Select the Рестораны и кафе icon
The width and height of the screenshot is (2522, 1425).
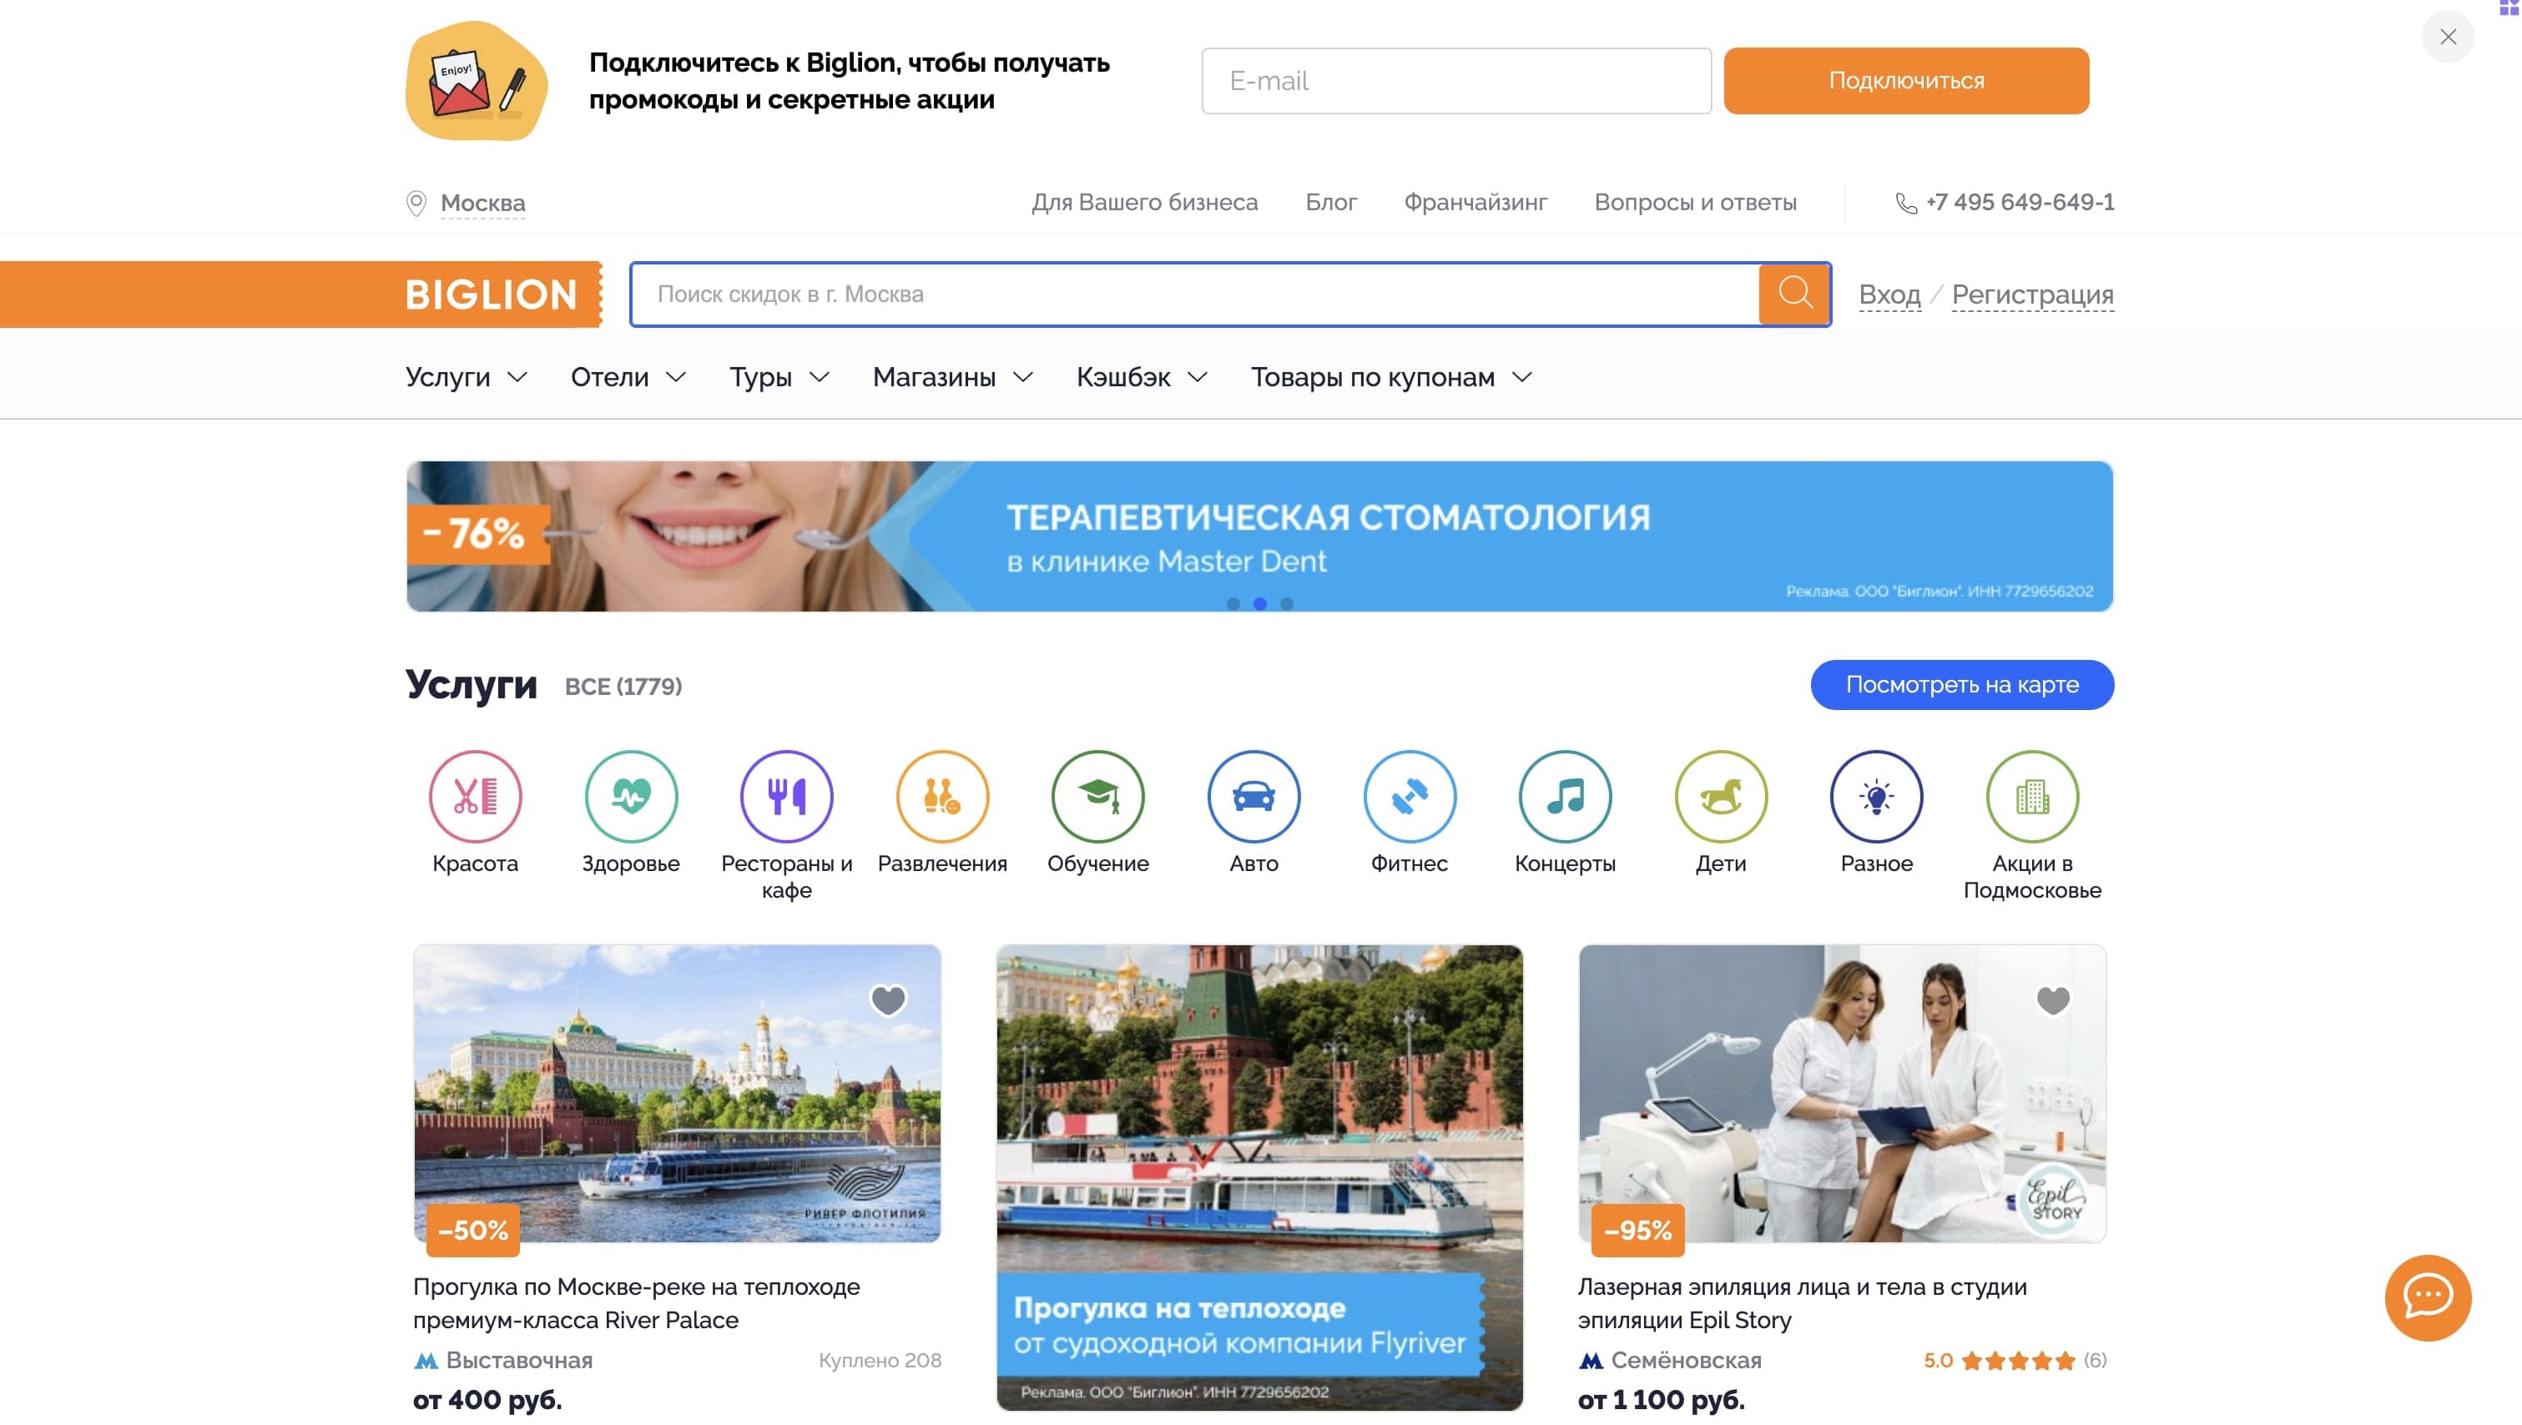click(x=786, y=796)
